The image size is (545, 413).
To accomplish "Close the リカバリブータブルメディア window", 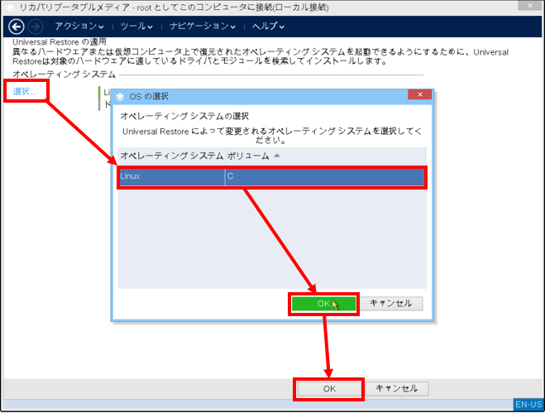I will click(x=530, y=5).
